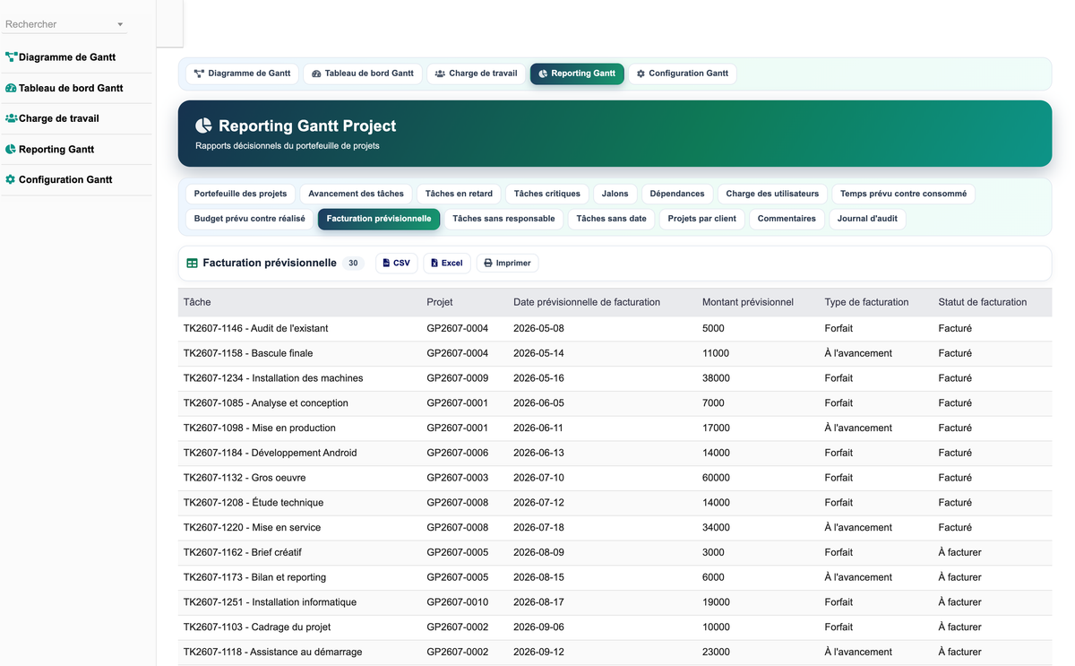The image size is (1075, 666).
Task: Open Temps prévu contre consommé report
Action: [903, 194]
